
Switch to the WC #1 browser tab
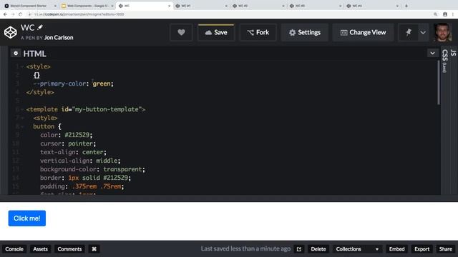pyautogui.click(x=200, y=6)
